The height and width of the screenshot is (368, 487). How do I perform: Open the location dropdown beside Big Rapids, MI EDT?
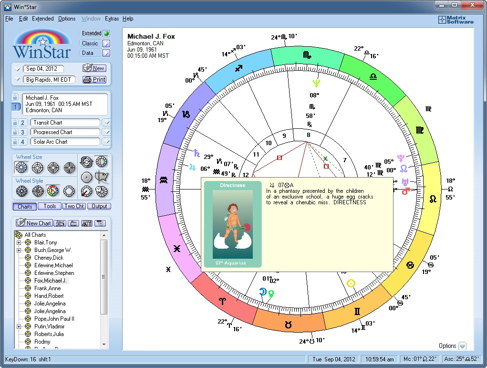point(17,80)
